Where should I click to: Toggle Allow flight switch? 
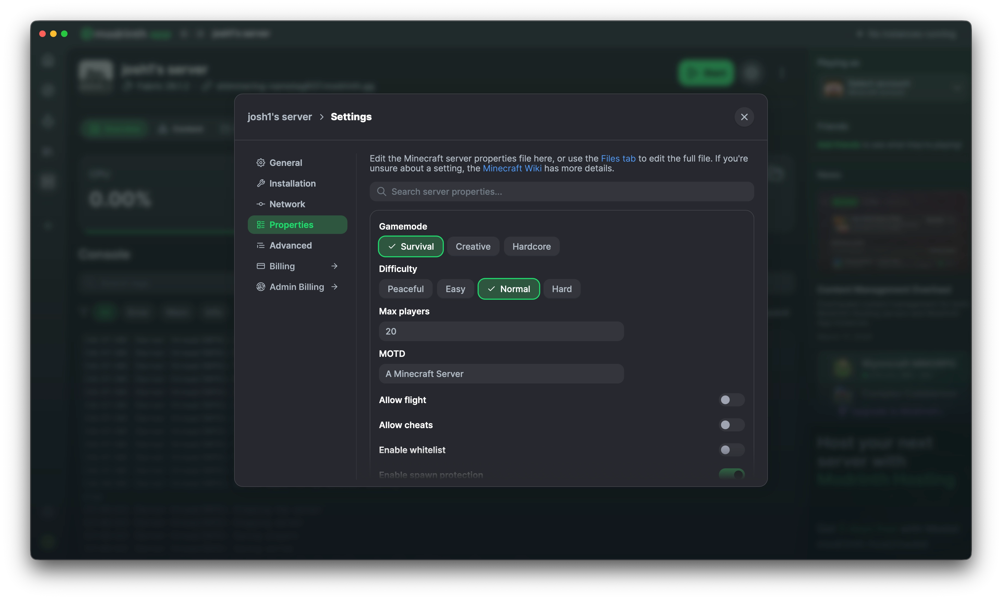[x=731, y=400]
